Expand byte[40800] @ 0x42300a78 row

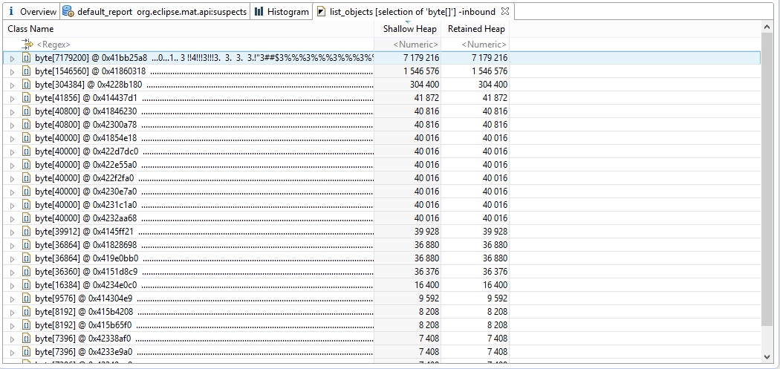13,125
